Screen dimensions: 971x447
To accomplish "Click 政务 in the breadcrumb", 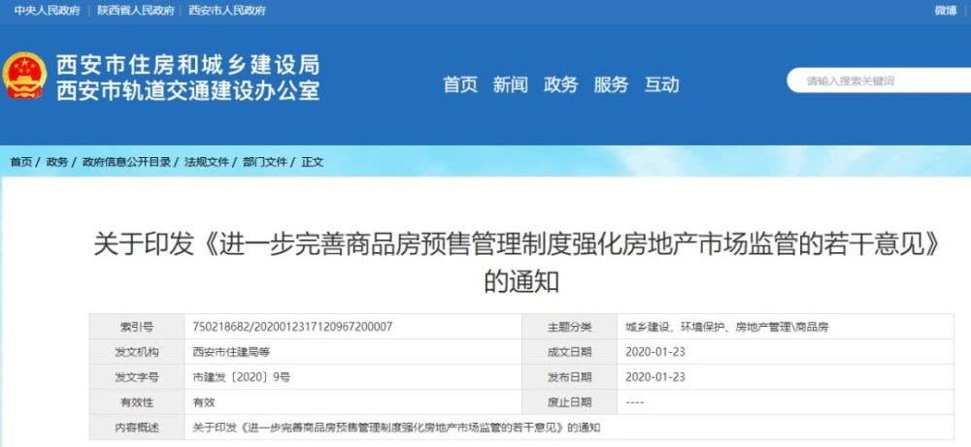I will [x=57, y=162].
